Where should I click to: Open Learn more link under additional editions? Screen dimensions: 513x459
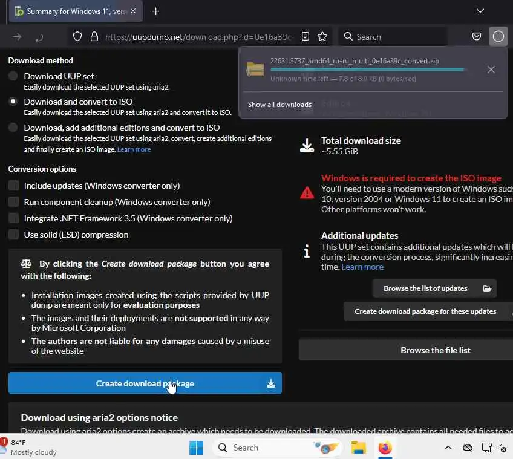(134, 149)
